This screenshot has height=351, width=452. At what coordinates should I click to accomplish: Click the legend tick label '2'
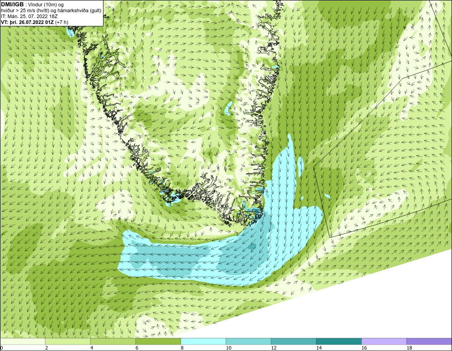tap(47, 348)
